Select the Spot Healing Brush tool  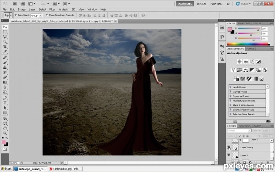5,58
